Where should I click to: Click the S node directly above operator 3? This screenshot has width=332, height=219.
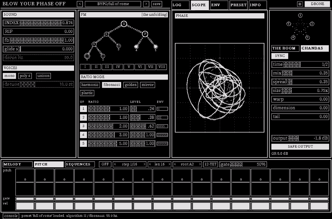coord(106,34)
